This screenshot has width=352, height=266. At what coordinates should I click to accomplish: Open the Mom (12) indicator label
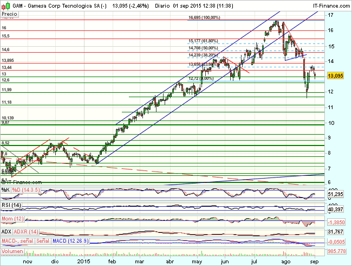[12, 219]
